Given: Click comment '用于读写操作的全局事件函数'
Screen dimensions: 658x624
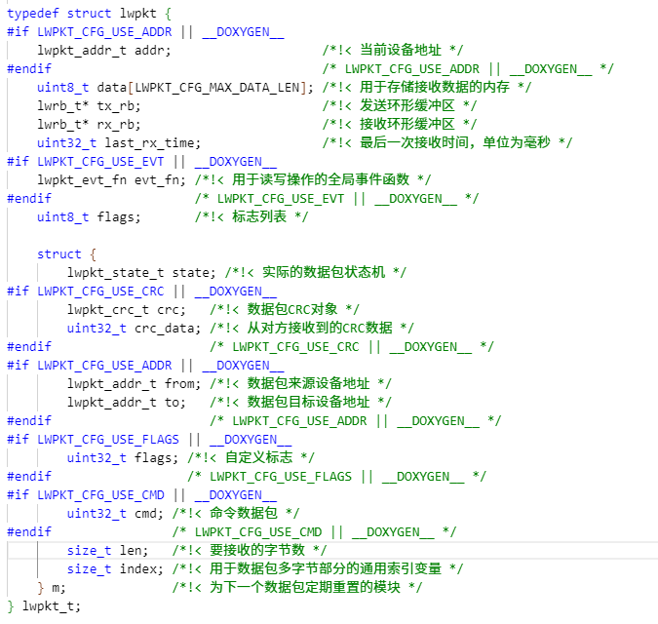Looking at the screenshot, I should coord(321,179).
